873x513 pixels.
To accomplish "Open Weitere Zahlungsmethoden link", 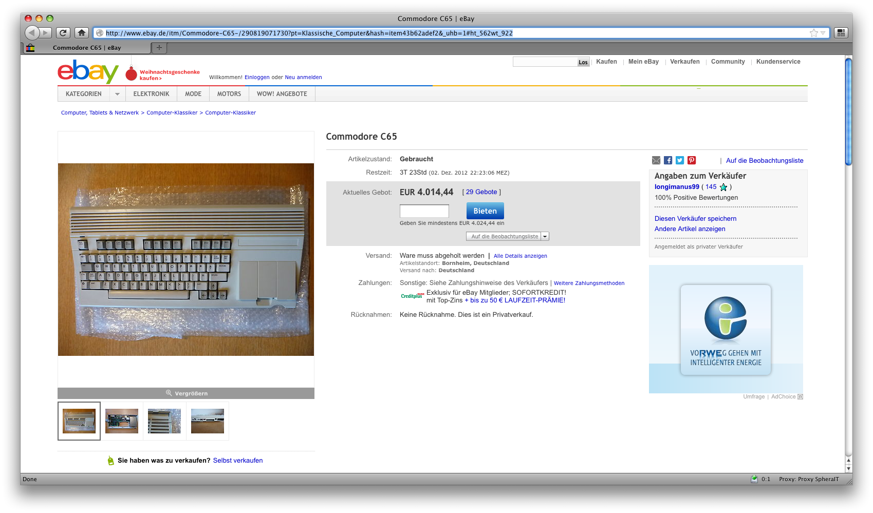I will [589, 283].
